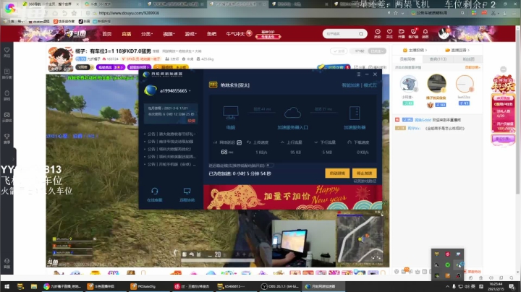Open Douyu followed heart icon in header
Viewport: 521px width, 292px height.
[389, 33]
